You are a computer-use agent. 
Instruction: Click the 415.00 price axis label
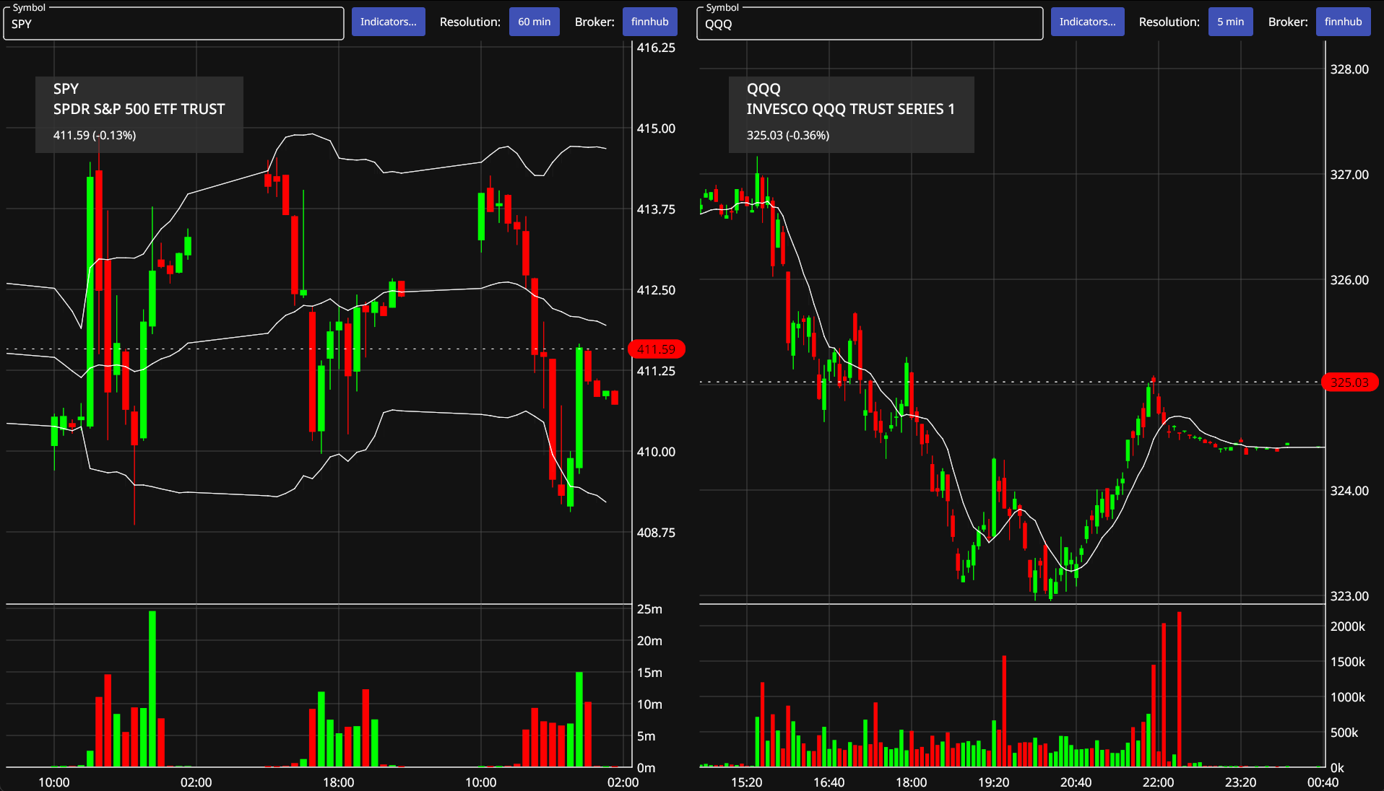[656, 128]
